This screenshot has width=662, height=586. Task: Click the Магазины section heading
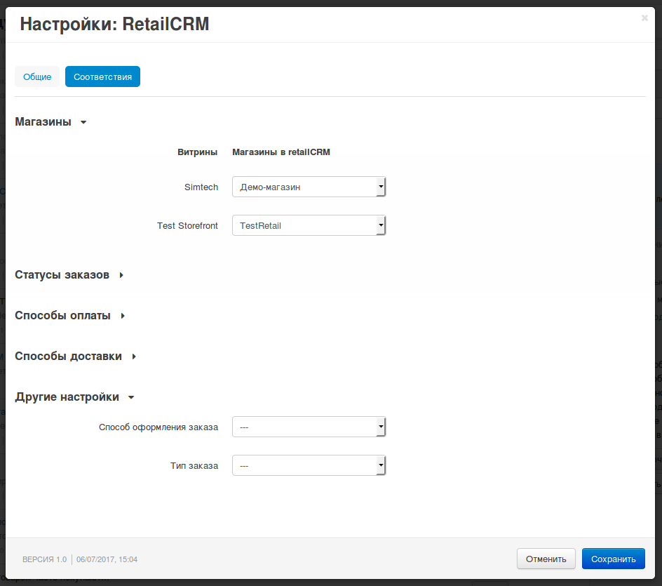[43, 122]
